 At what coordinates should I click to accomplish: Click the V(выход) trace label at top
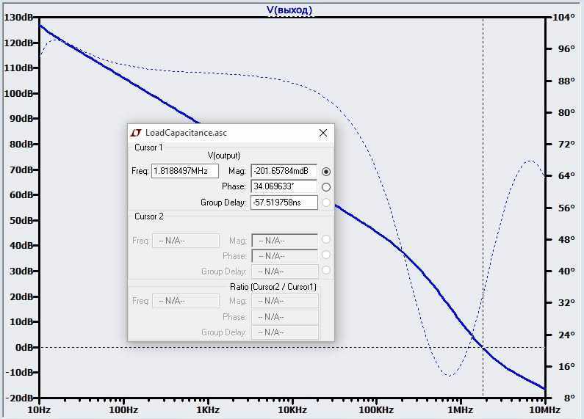click(x=289, y=10)
